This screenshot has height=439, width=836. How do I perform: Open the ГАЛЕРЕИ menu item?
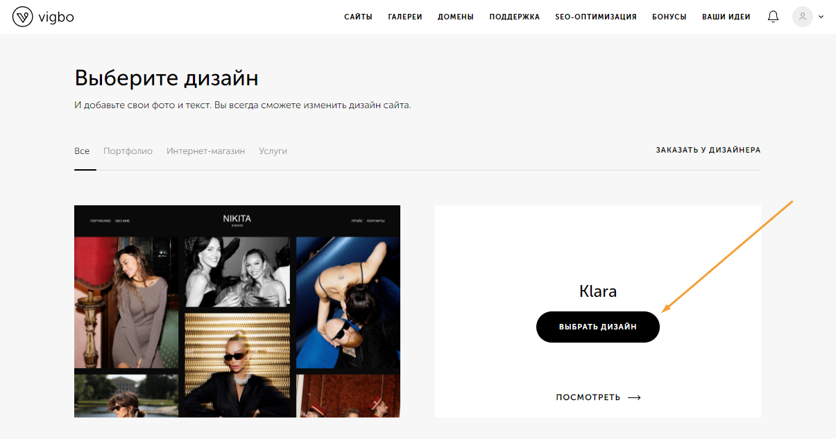click(405, 17)
